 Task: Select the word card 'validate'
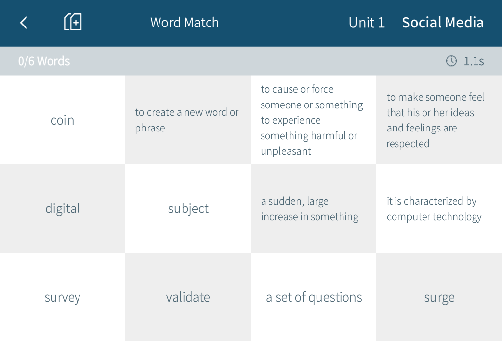coord(188,297)
